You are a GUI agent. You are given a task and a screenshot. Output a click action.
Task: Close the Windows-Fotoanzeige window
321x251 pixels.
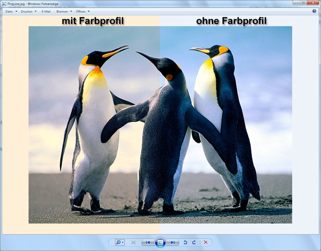click(313, 3)
